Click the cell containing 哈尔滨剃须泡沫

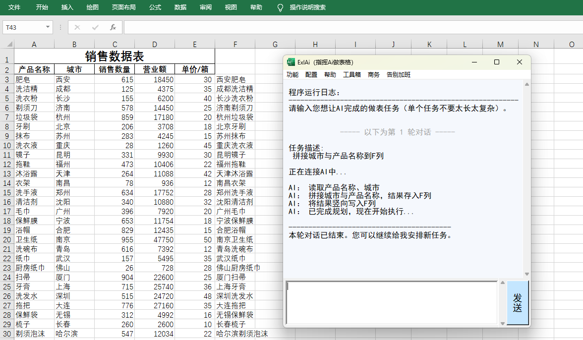click(x=235, y=334)
